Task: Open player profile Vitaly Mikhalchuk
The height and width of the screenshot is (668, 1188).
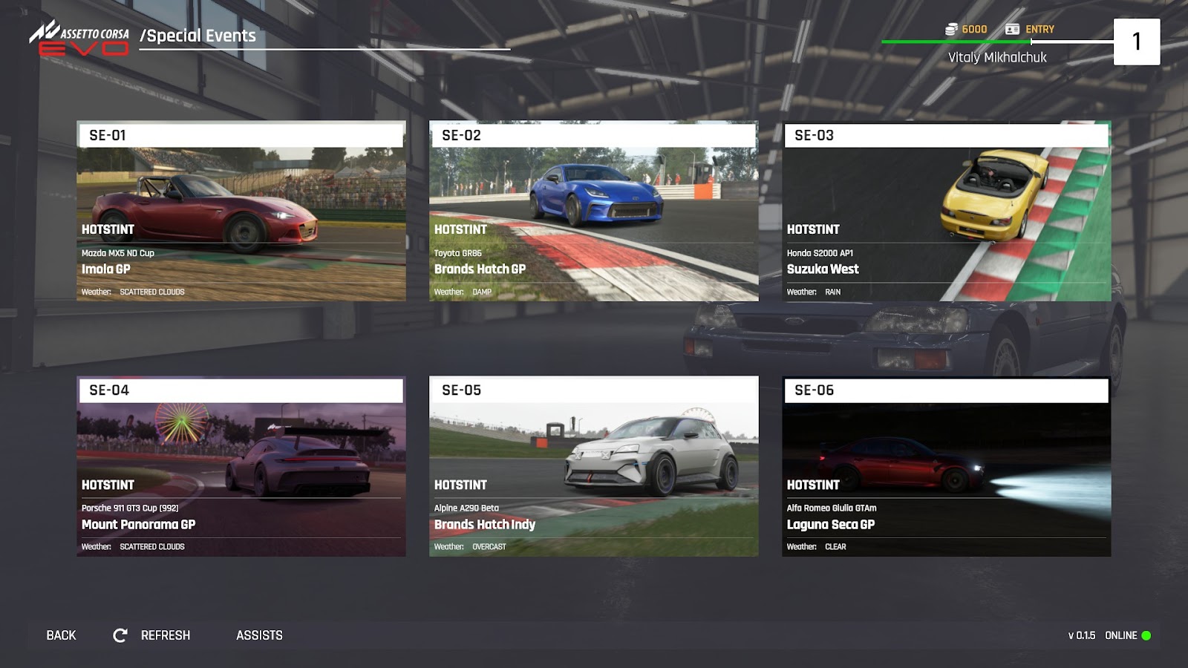Action: [x=997, y=57]
